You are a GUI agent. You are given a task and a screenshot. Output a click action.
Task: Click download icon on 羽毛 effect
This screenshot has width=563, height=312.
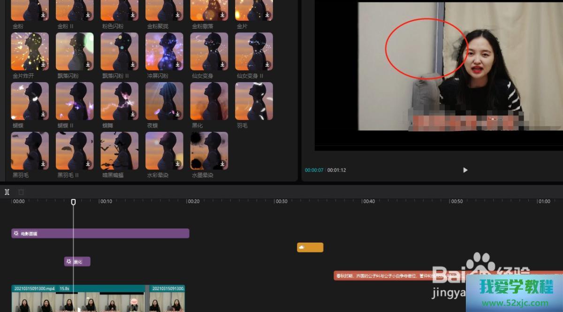pos(267,114)
